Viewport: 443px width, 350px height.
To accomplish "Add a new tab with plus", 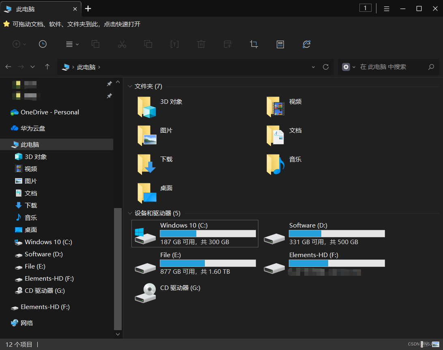I will tap(88, 9).
